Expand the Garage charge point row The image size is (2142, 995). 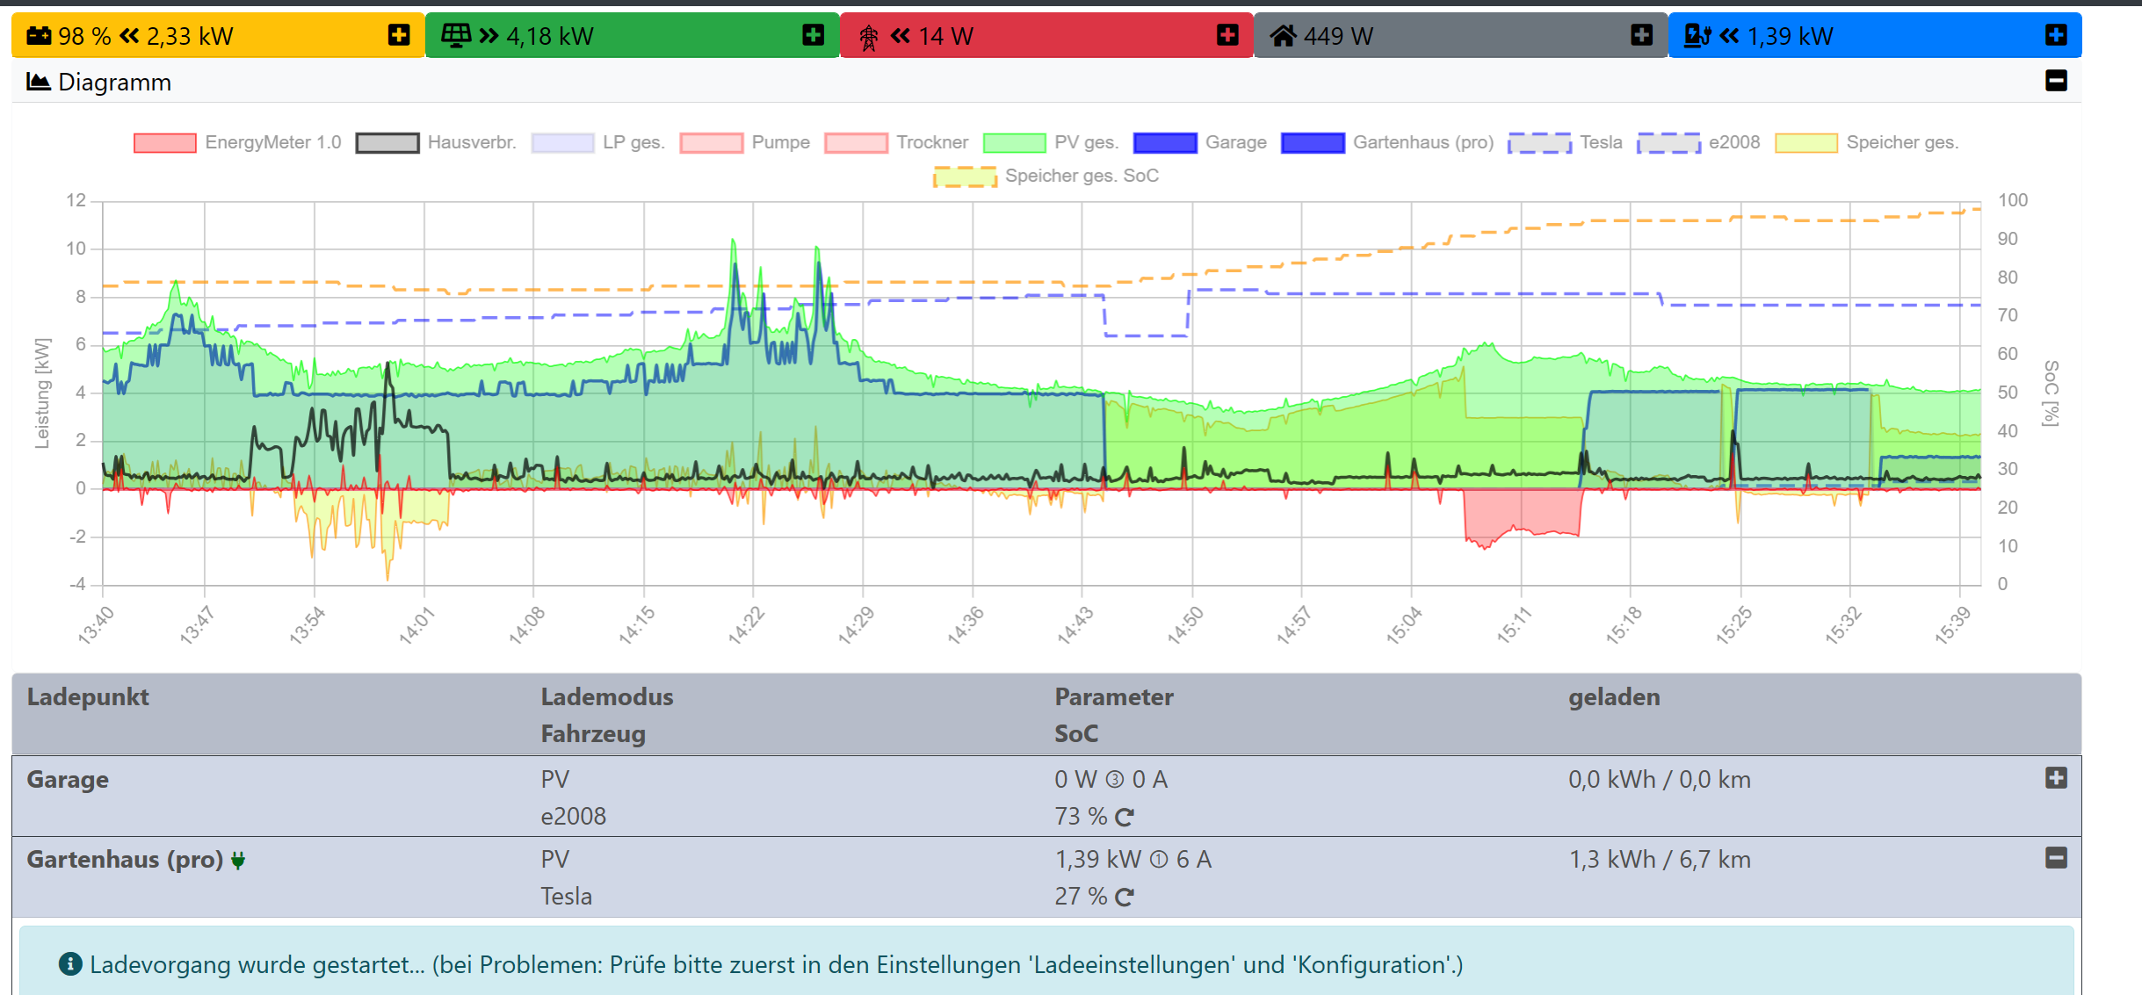coord(2056,778)
